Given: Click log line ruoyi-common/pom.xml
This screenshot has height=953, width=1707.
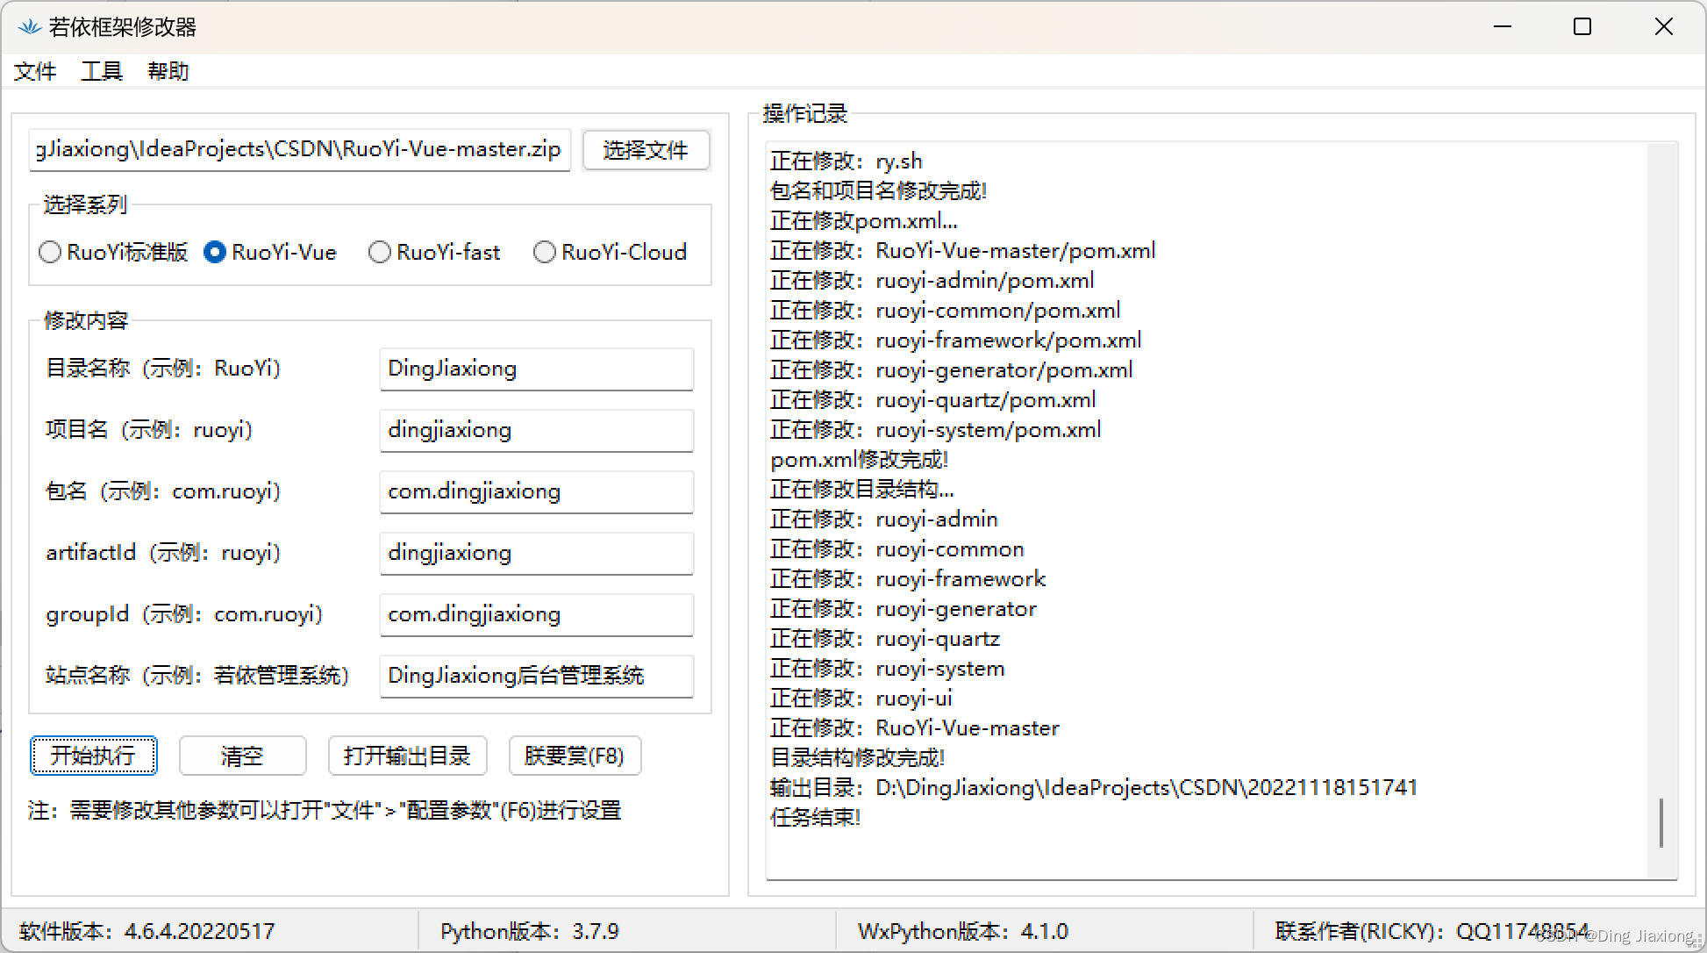Looking at the screenshot, I should 946,311.
